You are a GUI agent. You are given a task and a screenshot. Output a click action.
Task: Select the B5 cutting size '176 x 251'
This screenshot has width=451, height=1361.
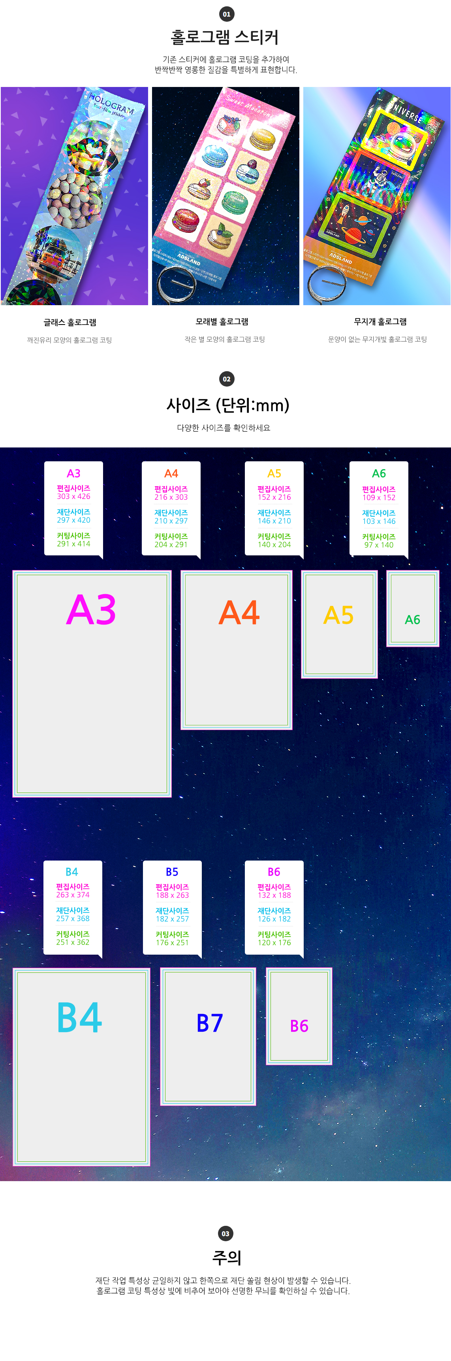pyautogui.click(x=172, y=943)
